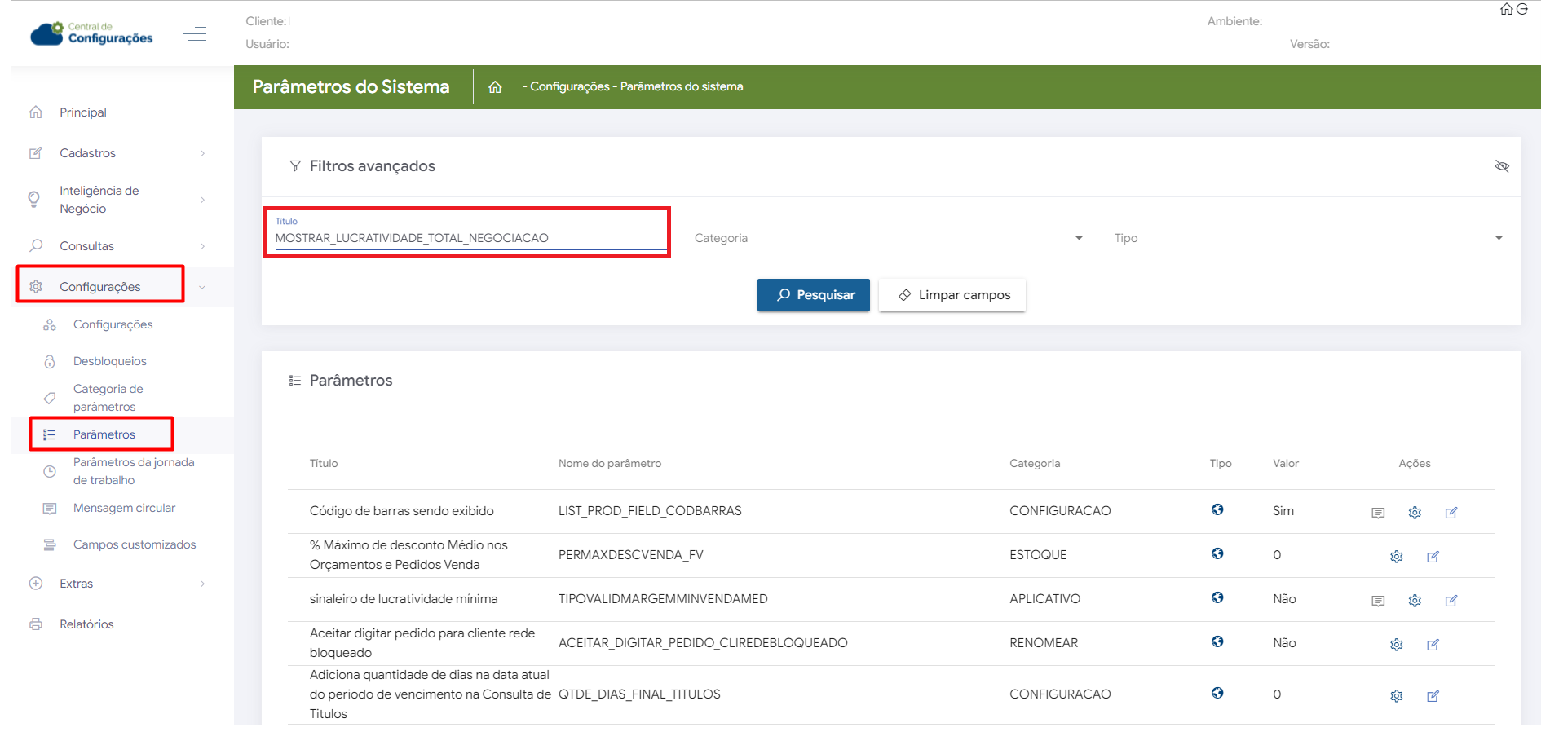Open the Categoria dropdown filter
Image resolution: width=1550 pixels, height=745 pixels.
point(889,238)
